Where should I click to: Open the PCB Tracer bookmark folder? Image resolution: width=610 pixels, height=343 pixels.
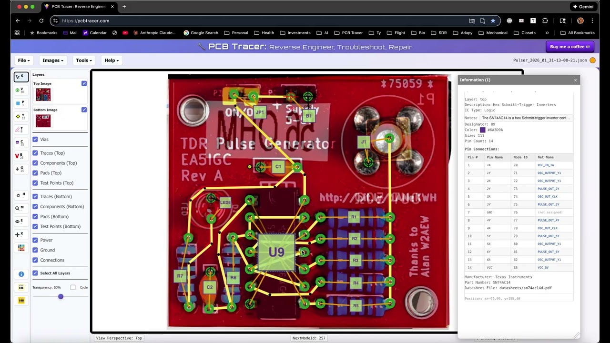348,33
